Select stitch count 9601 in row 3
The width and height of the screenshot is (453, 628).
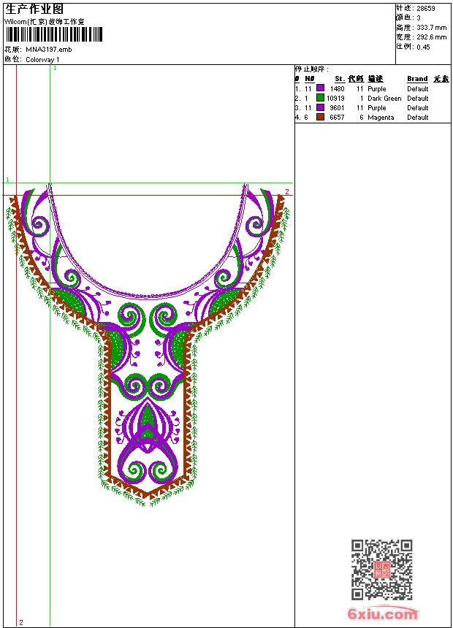(337, 108)
